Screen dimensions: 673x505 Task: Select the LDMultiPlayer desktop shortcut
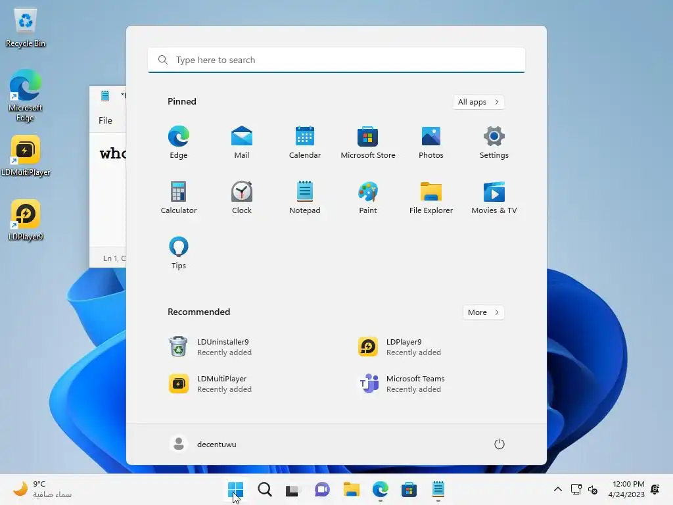pos(26,156)
